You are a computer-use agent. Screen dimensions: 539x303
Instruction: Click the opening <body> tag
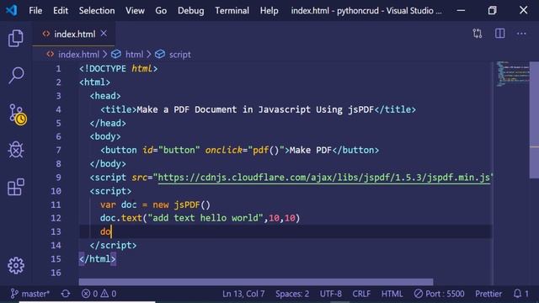coord(105,136)
